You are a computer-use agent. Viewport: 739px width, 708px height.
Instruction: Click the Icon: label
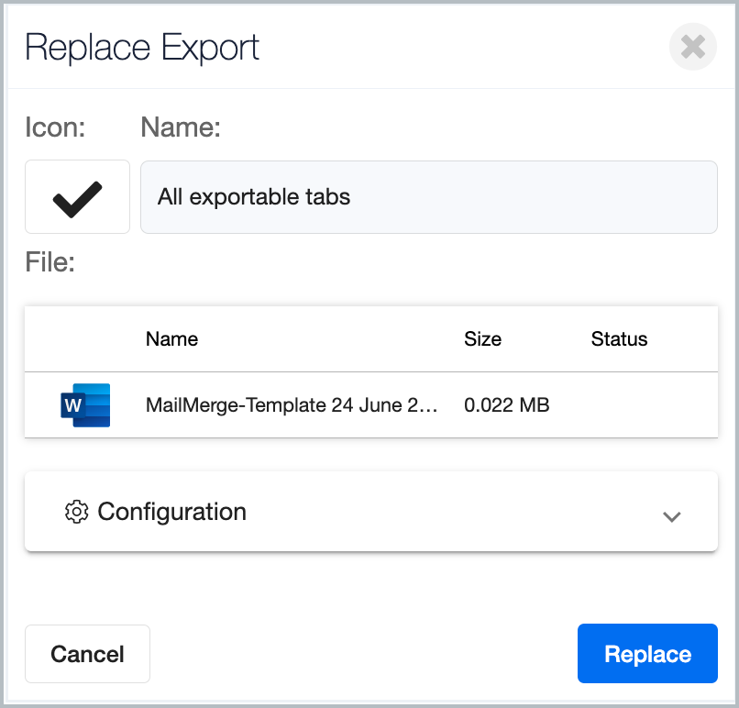pos(55,127)
